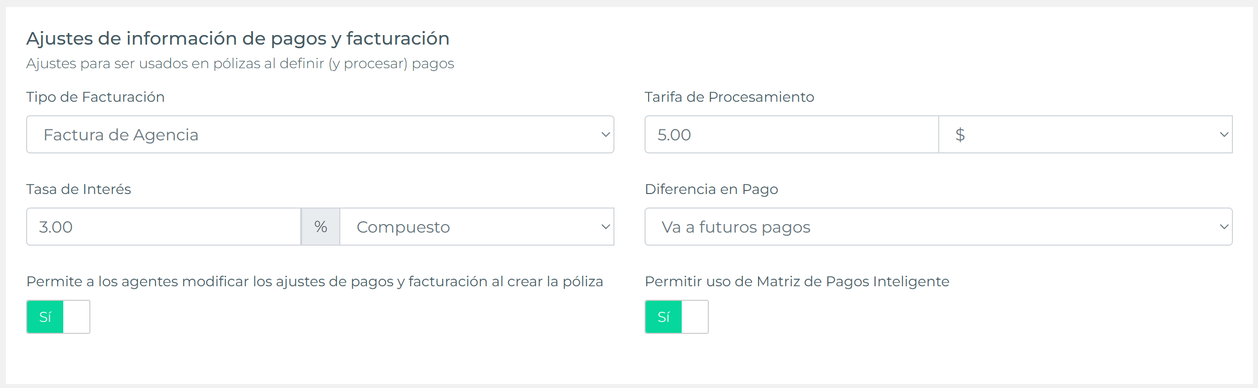Click the green Sí under agent permissions
Image resolution: width=1258 pixels, height=388 pixels.
tap(45, 317)
